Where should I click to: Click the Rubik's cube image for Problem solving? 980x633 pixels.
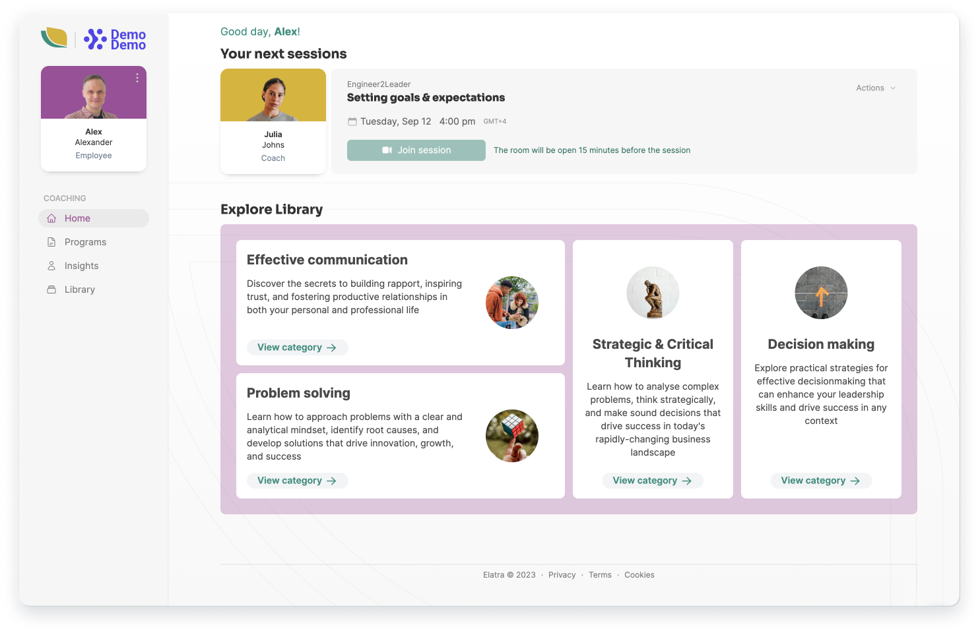click(511, 436)
